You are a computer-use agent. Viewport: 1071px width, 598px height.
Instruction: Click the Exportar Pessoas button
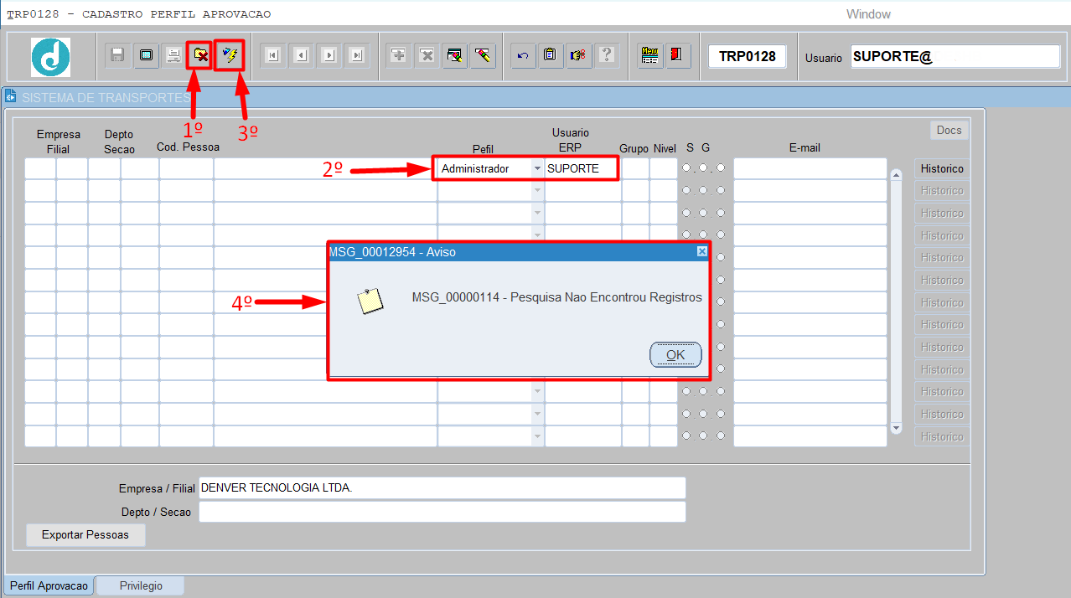click(85, 534)
